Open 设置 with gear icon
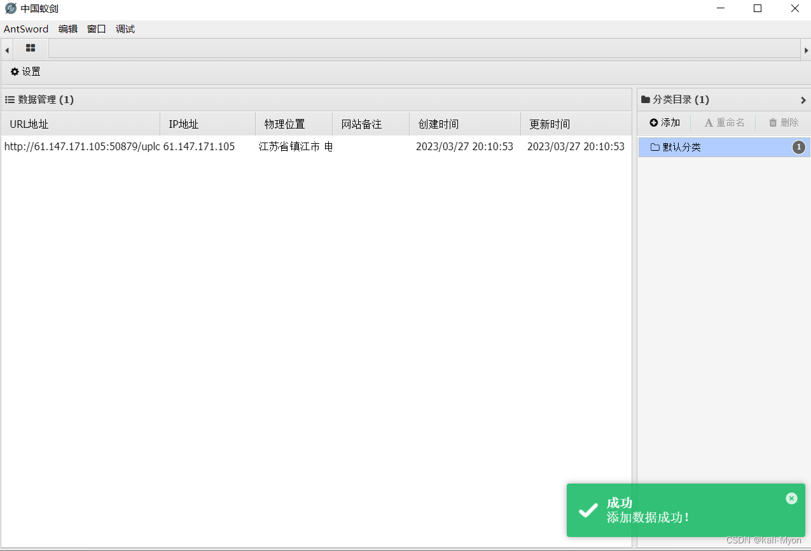The width and height of the screenshot is (811, 551). coord(25,72)
